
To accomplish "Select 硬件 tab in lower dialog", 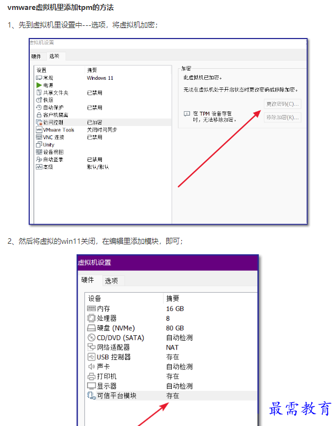I will click(x=88, y=280).
